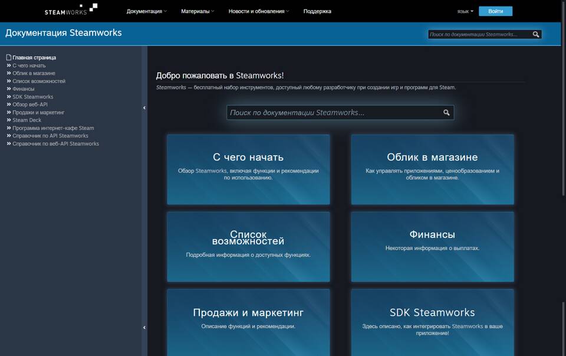566x356 pixels.
Task: Click the Документация Steamworks page title
Action: [64, 33]
